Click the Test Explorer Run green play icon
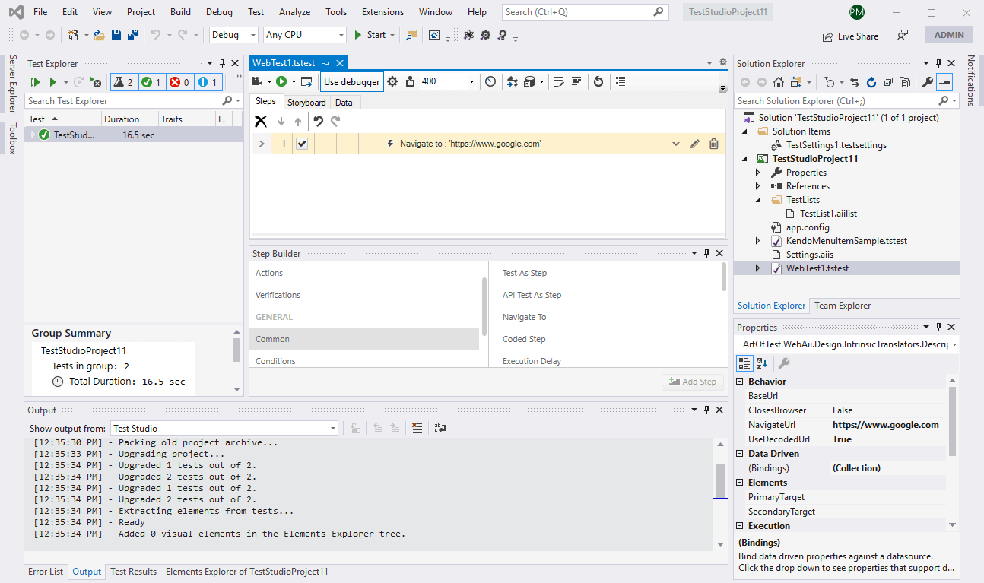Viewport: 984px width, 583px height. 53,82
